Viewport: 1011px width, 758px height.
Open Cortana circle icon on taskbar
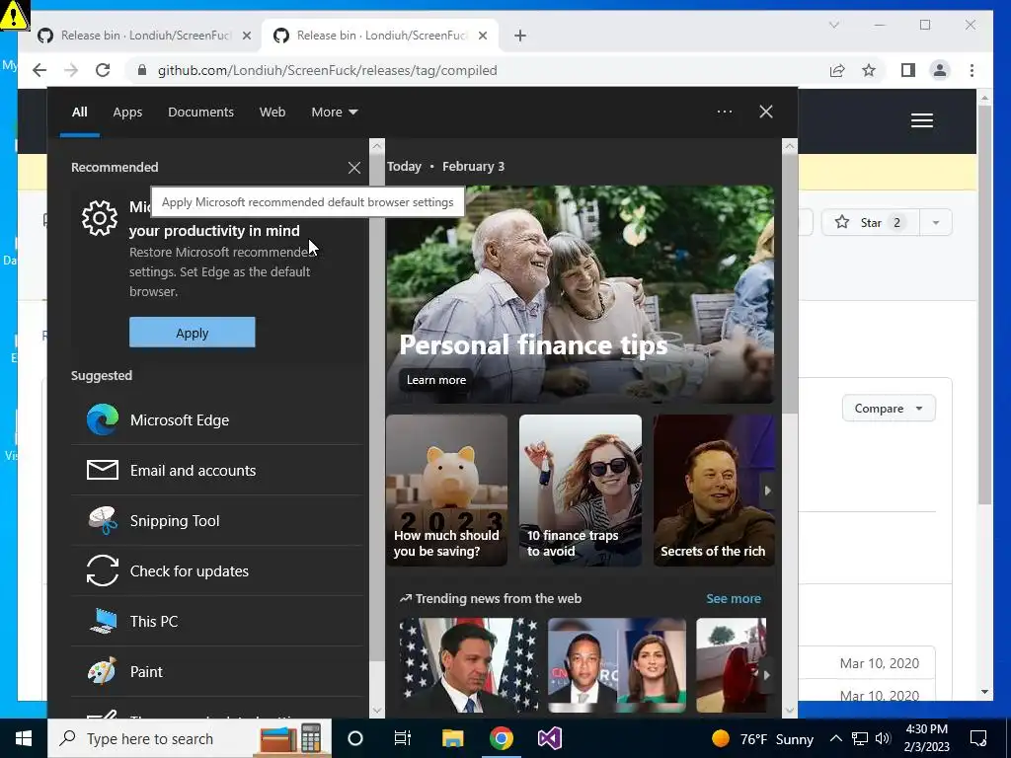[355, 738]
